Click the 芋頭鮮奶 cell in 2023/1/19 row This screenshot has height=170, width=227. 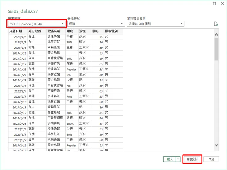(56, 64)
